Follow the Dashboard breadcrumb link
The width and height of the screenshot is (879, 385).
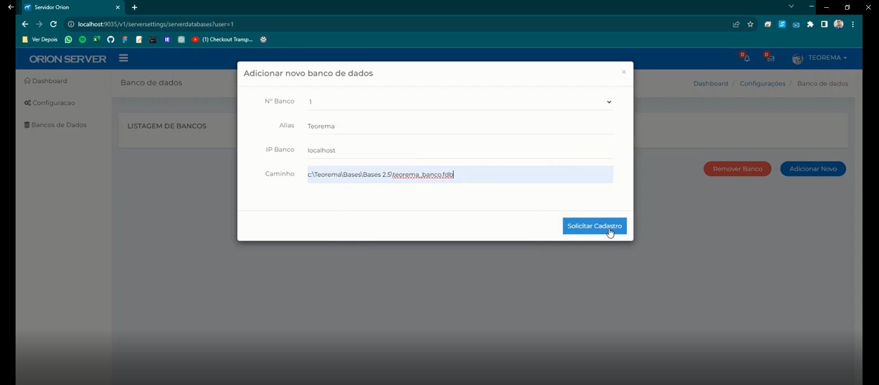(x=711, y=84)
